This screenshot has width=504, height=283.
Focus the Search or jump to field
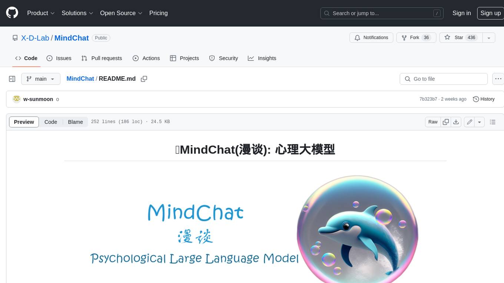pyautogui.click(x=382, y=13)
